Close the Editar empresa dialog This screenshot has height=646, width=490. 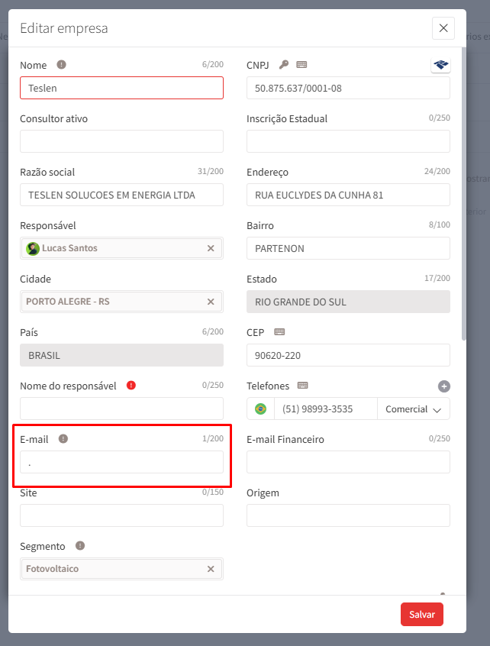(443, 28)
